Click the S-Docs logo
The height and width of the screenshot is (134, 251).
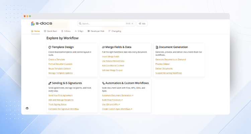point(41,23)
